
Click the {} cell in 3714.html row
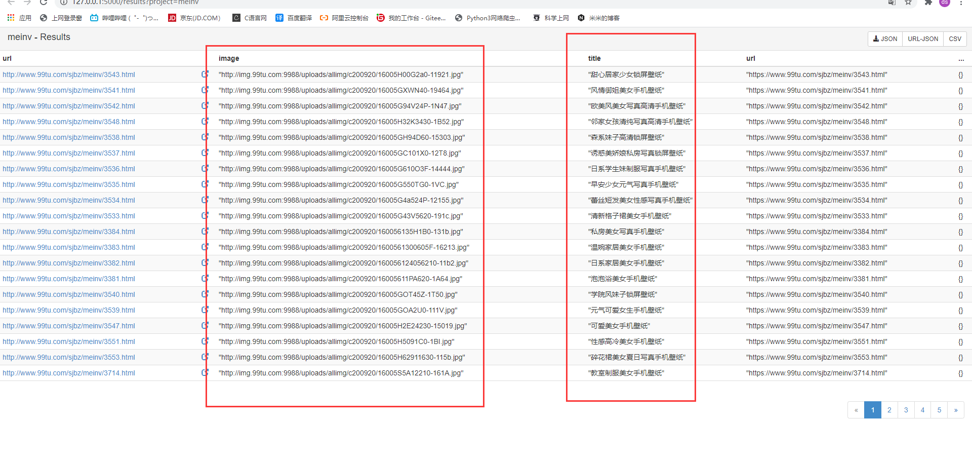960,373
